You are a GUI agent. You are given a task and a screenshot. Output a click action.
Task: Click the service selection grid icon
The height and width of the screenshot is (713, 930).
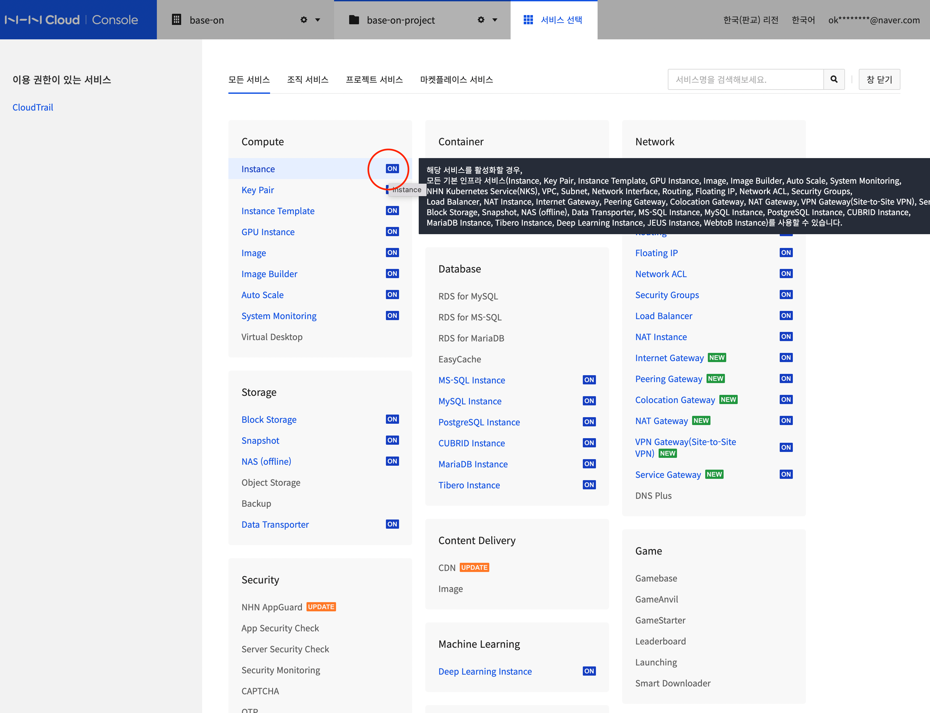click(x=528, y=20)
